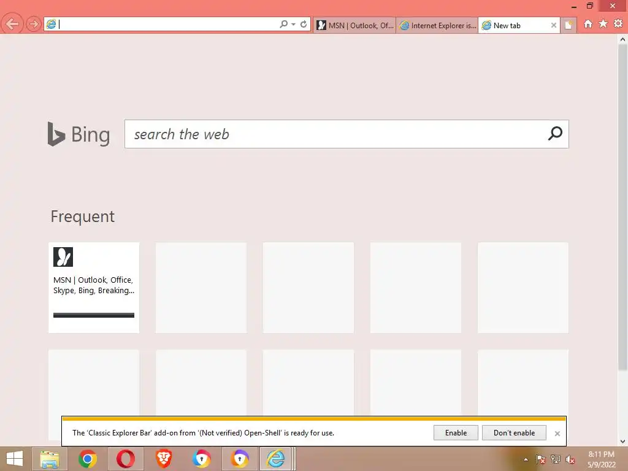
Task: Close the New tab tab
Action: (554, 25)
